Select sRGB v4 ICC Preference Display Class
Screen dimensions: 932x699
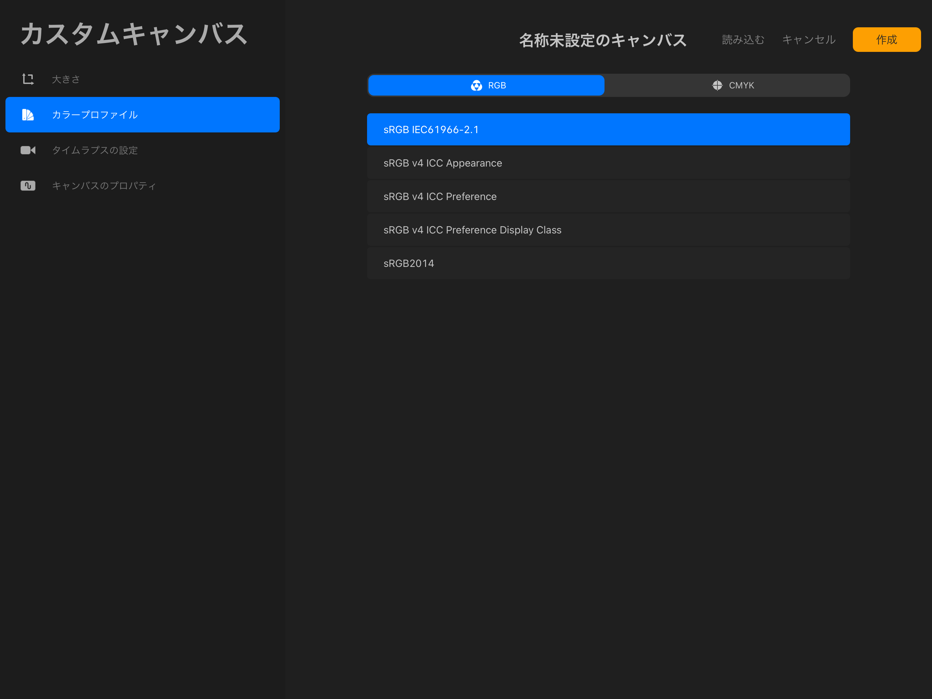tap(608, 230)
